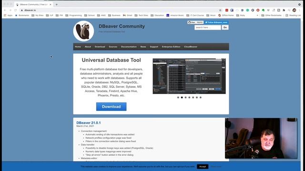Image resolution: width=305 pixels, height=171 pixels.
Task: Click the DBeaver beaver logo
Action: pyautogui.click(x=84, y=31)
